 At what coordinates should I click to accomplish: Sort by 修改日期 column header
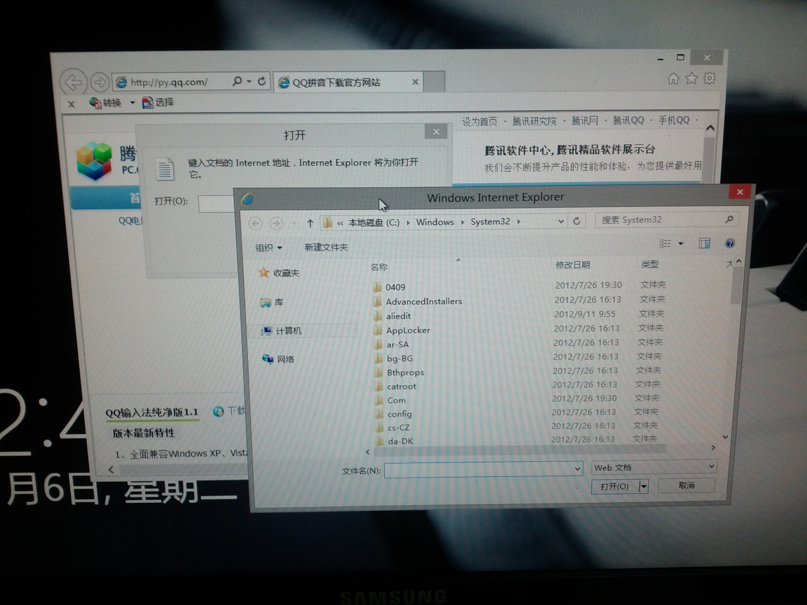(x=572, y=265)
